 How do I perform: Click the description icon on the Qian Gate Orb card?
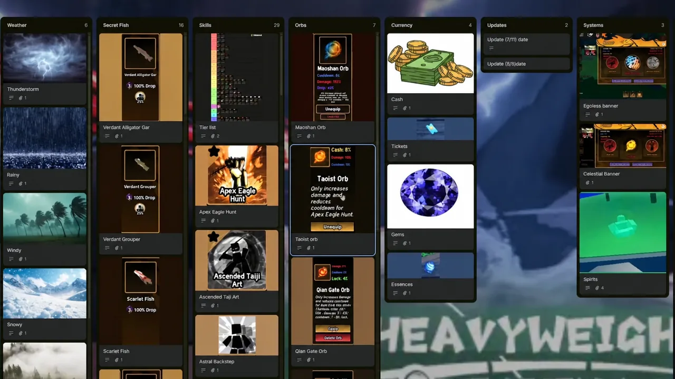(x=300, y=360)
